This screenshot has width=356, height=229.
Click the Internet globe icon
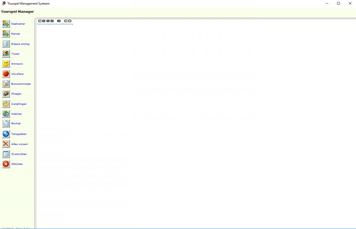(6, 114)
